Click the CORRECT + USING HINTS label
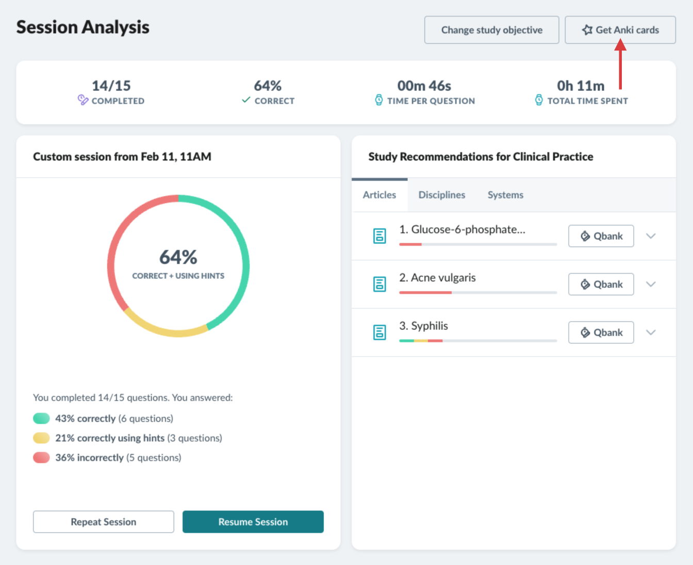The width and height of the screenshot is (693, 565). pos(178,276)
